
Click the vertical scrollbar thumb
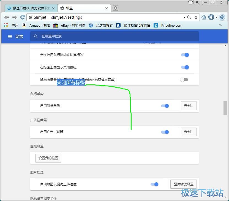point(225,108)
